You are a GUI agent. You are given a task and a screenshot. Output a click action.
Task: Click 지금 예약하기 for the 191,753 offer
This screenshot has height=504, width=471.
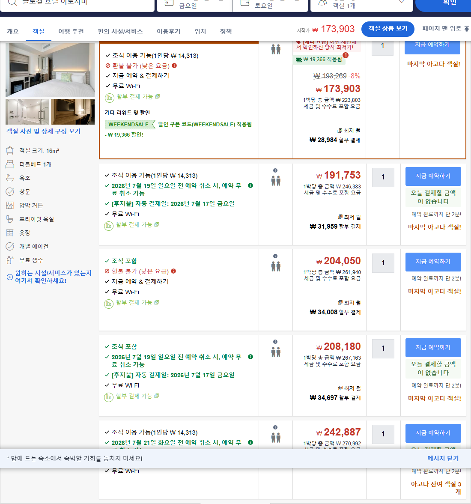pyautogui.click(x=433, y=176)
